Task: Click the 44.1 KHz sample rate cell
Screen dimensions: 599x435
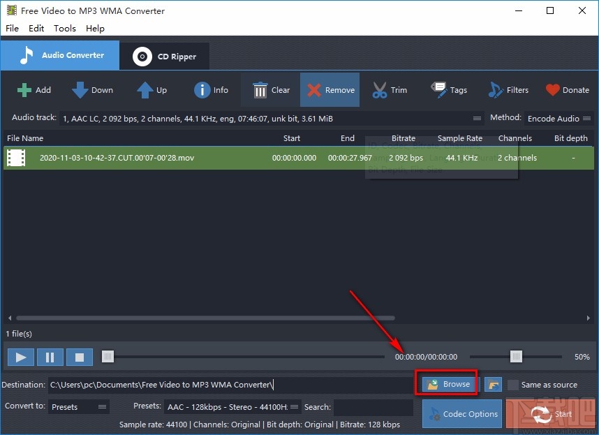Action: (462, 158)
